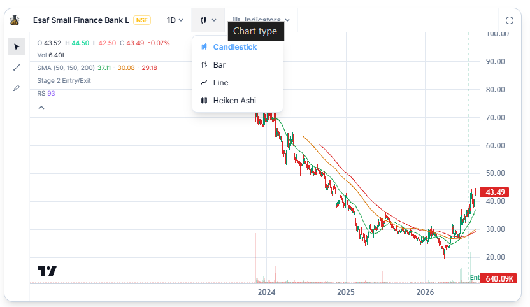530x307 pixels.
Task: Click the 43.49 current price label
Action: pos(494,192)
